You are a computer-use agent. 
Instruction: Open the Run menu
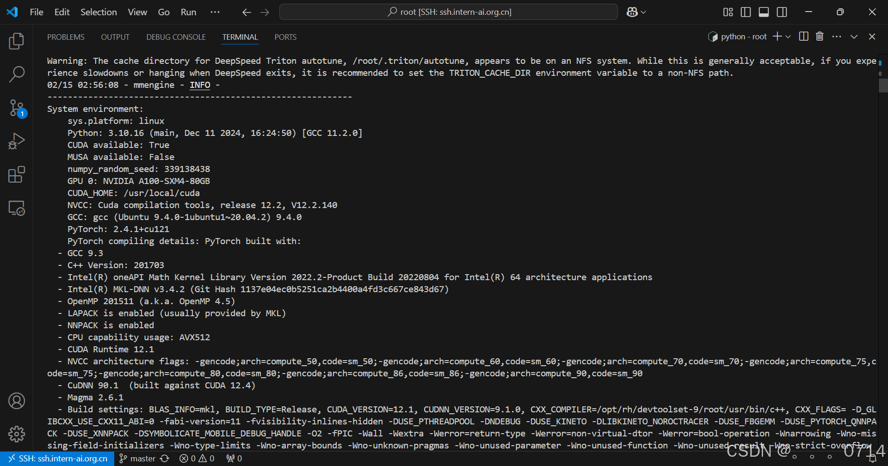pyautogui.click(x=188, y=12)
